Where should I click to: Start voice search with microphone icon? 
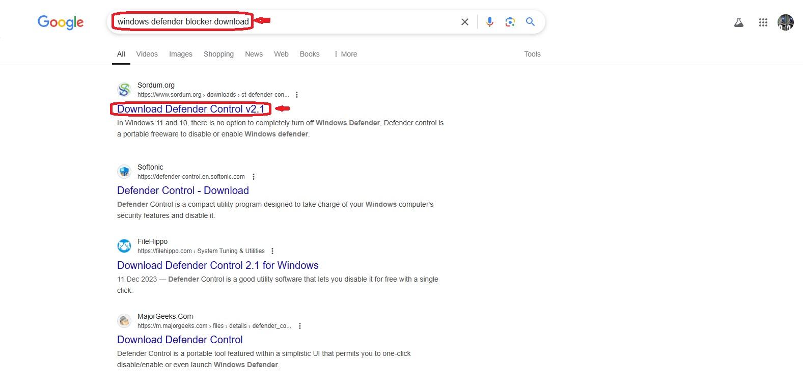[x=490, y=22]
